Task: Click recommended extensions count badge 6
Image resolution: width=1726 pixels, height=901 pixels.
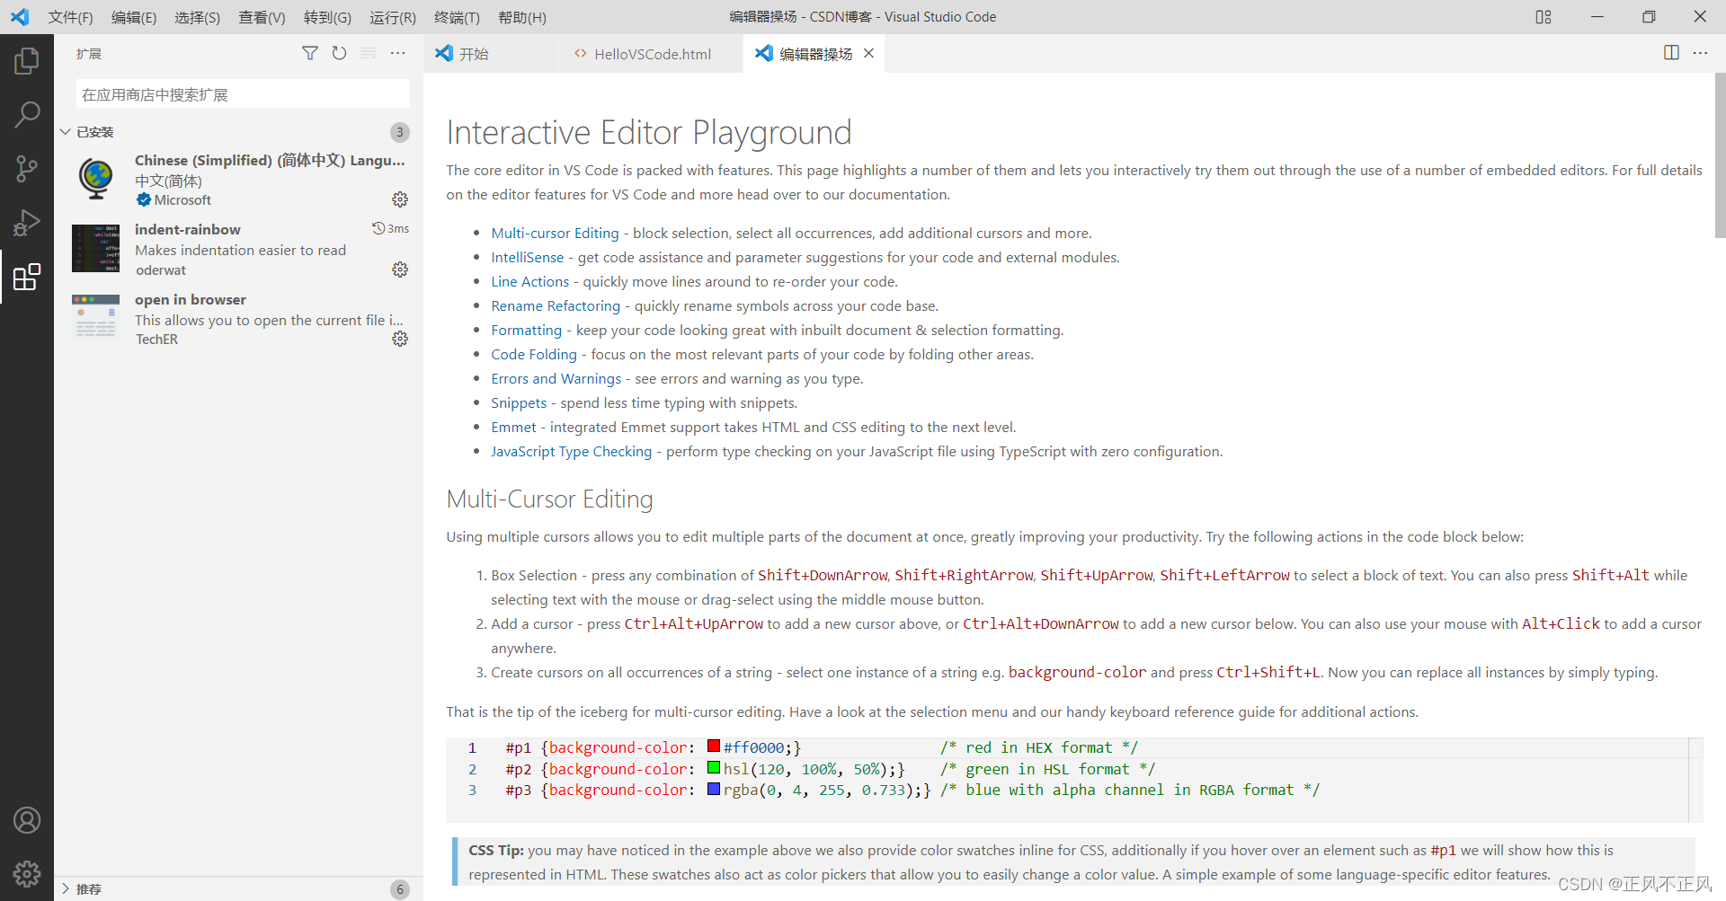Action: coord(400,888)
